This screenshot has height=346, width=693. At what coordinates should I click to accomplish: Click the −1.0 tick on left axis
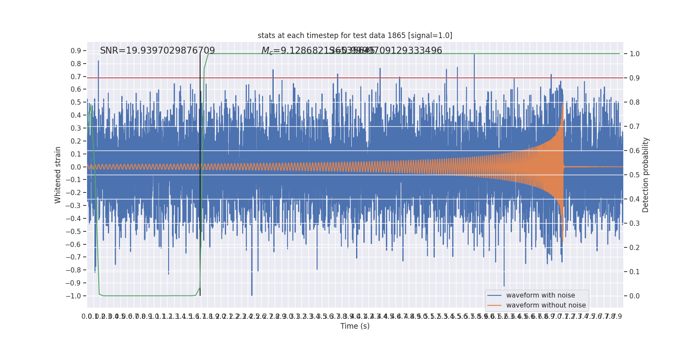[73, 296]
